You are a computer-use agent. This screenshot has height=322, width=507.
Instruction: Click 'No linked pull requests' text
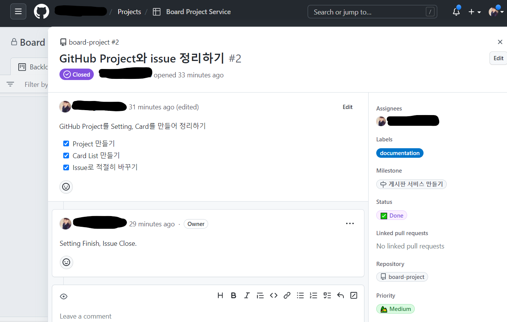[x=410, y=246]
